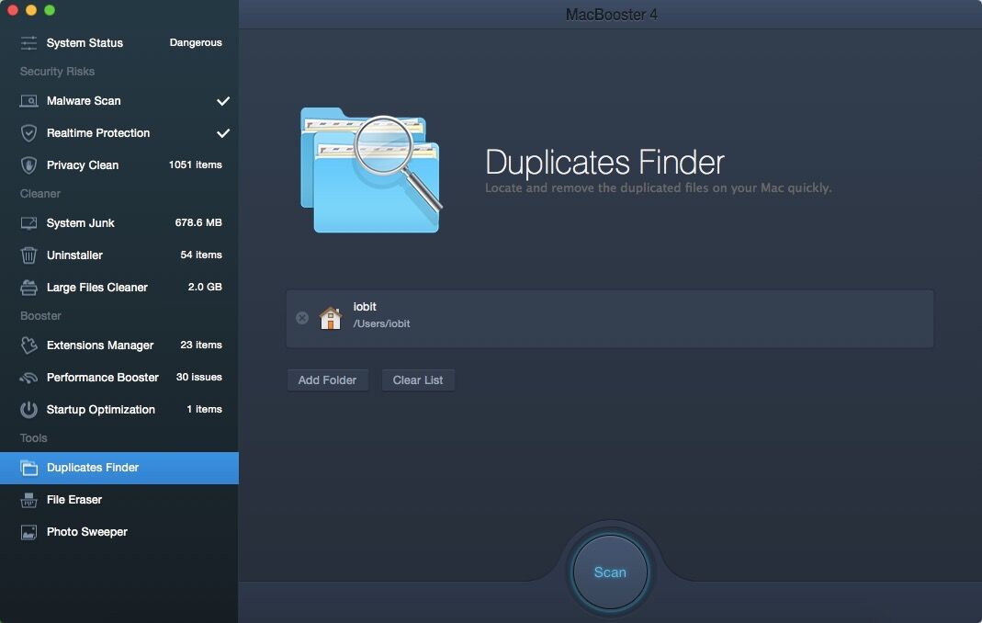Select the Uninstaller entry
The width and height of the screenshot is (982, 623).
[x=119, y=255]
